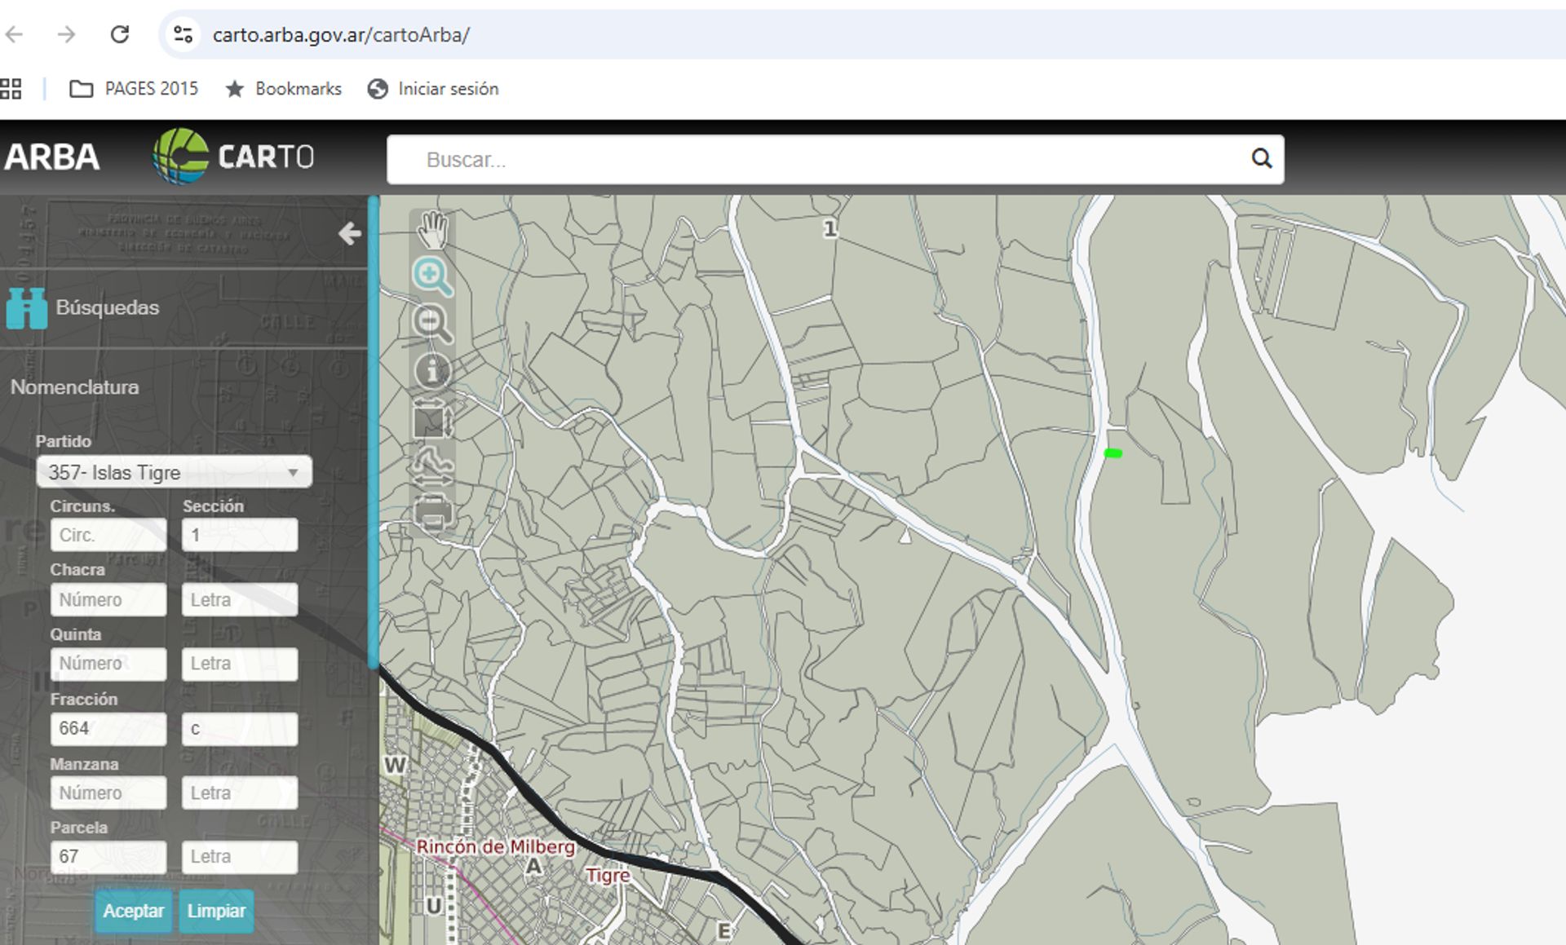The image size is (1566, 945).
Task: Click the Parcela number field
Action: pos(108,857)
